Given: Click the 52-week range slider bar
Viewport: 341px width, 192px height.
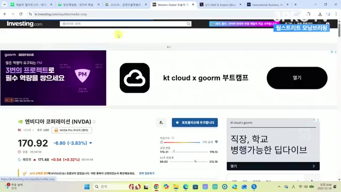Looking at the screenshot, I should 188,162.
